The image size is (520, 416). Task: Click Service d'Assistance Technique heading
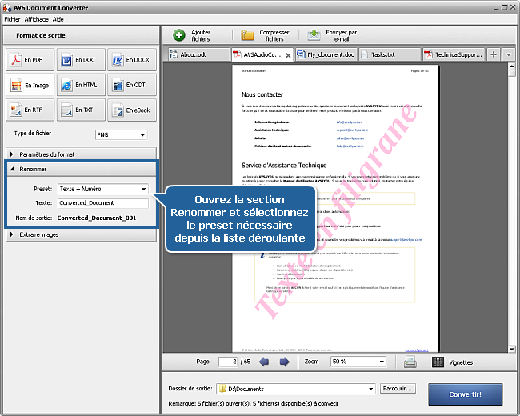click(284, 166)
